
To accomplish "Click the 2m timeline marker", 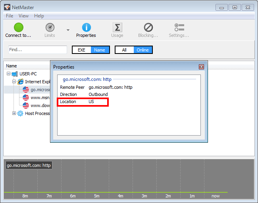I will [168, 196].
